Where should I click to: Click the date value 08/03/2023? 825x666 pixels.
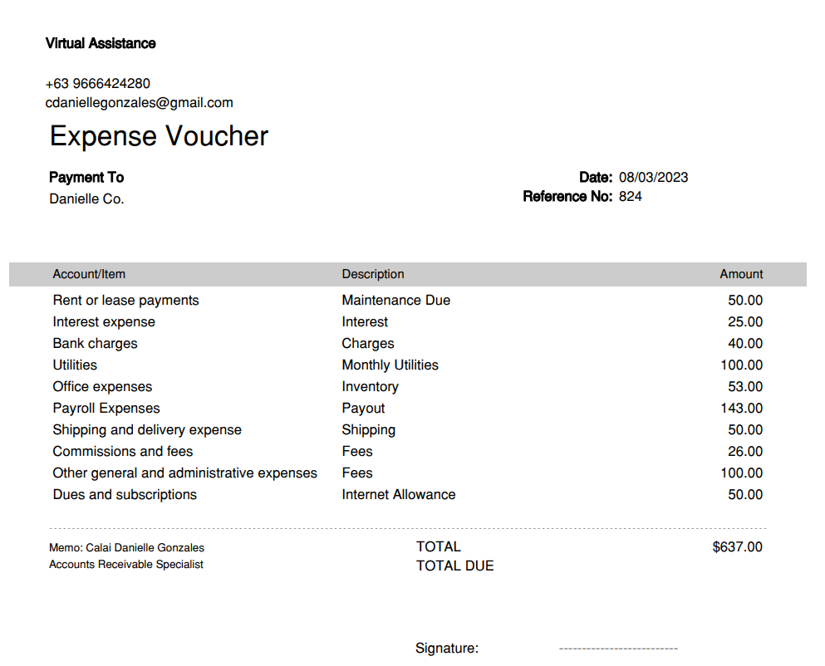(x=654, y=177)
